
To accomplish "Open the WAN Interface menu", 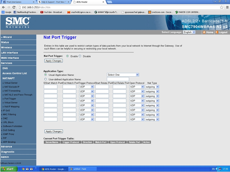I will pos(18,58).
